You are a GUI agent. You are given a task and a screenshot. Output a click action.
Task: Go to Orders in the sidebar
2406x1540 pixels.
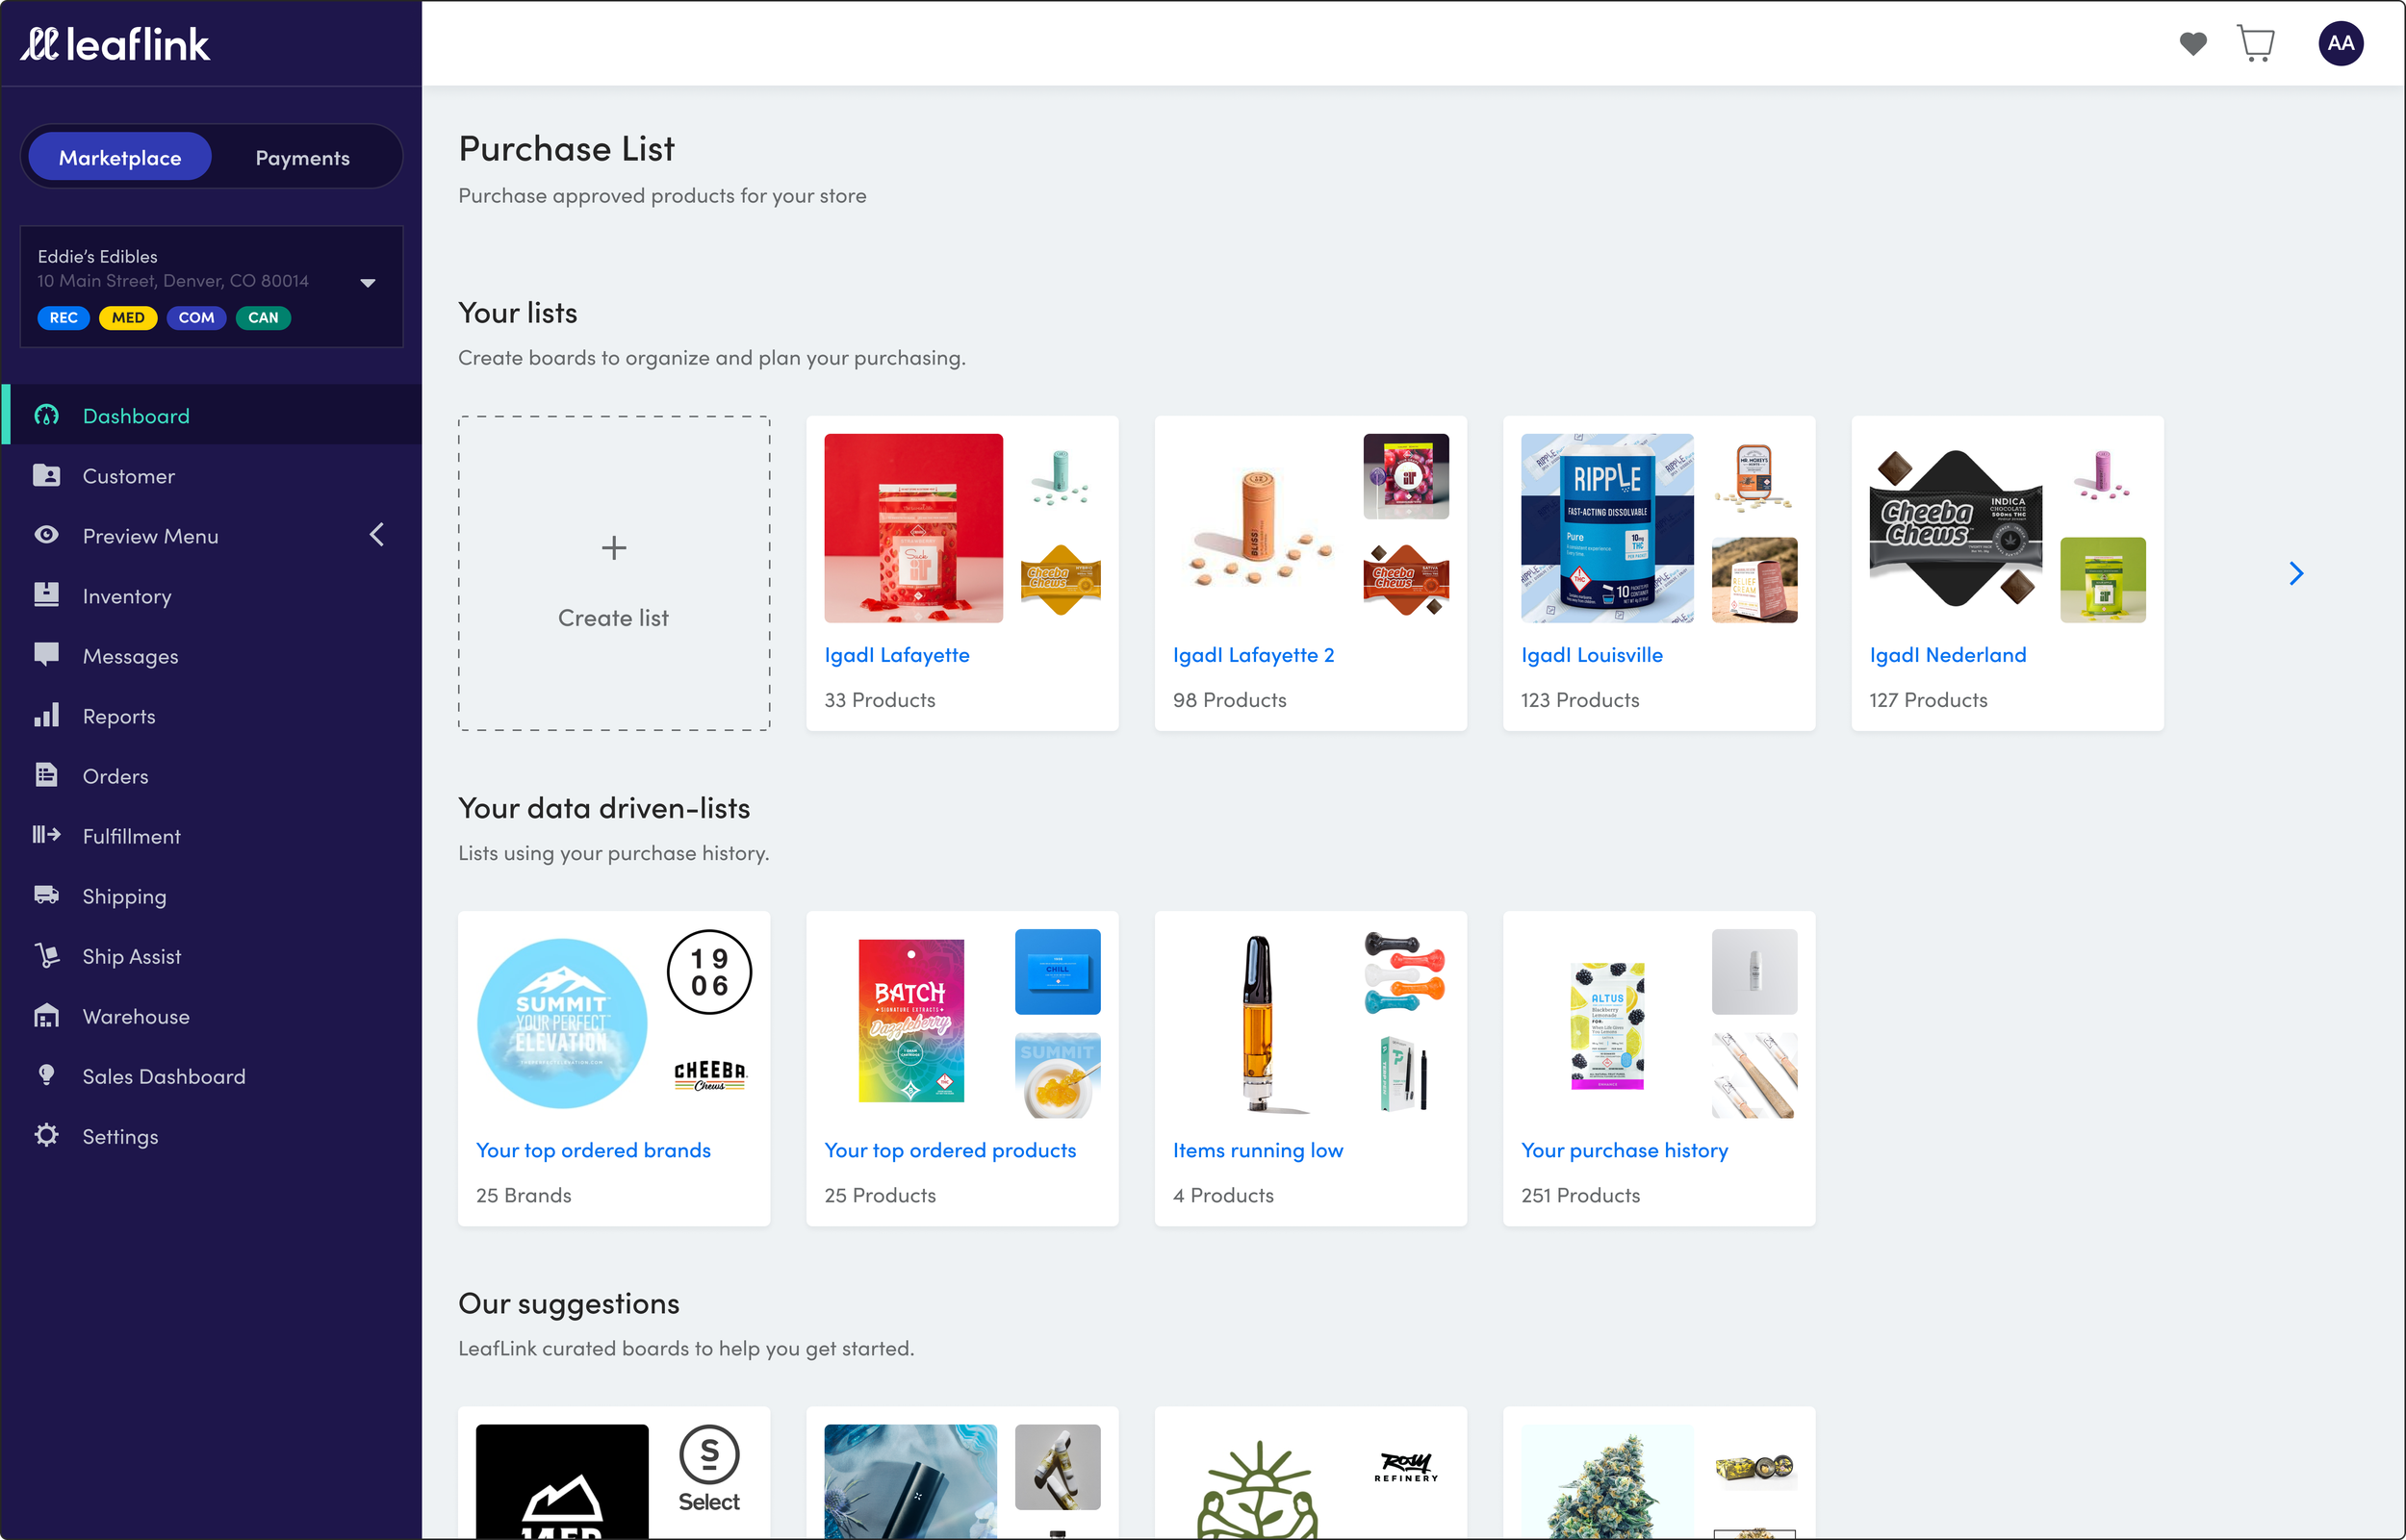click(x=115, y=776)
